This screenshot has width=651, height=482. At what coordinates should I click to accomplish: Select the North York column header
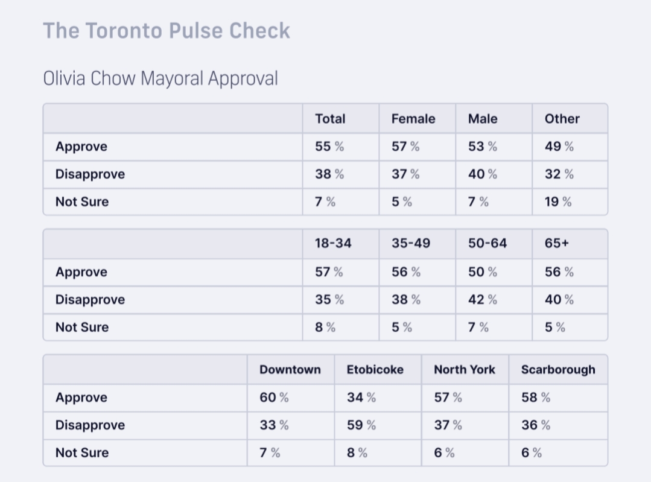pos(465,370)
